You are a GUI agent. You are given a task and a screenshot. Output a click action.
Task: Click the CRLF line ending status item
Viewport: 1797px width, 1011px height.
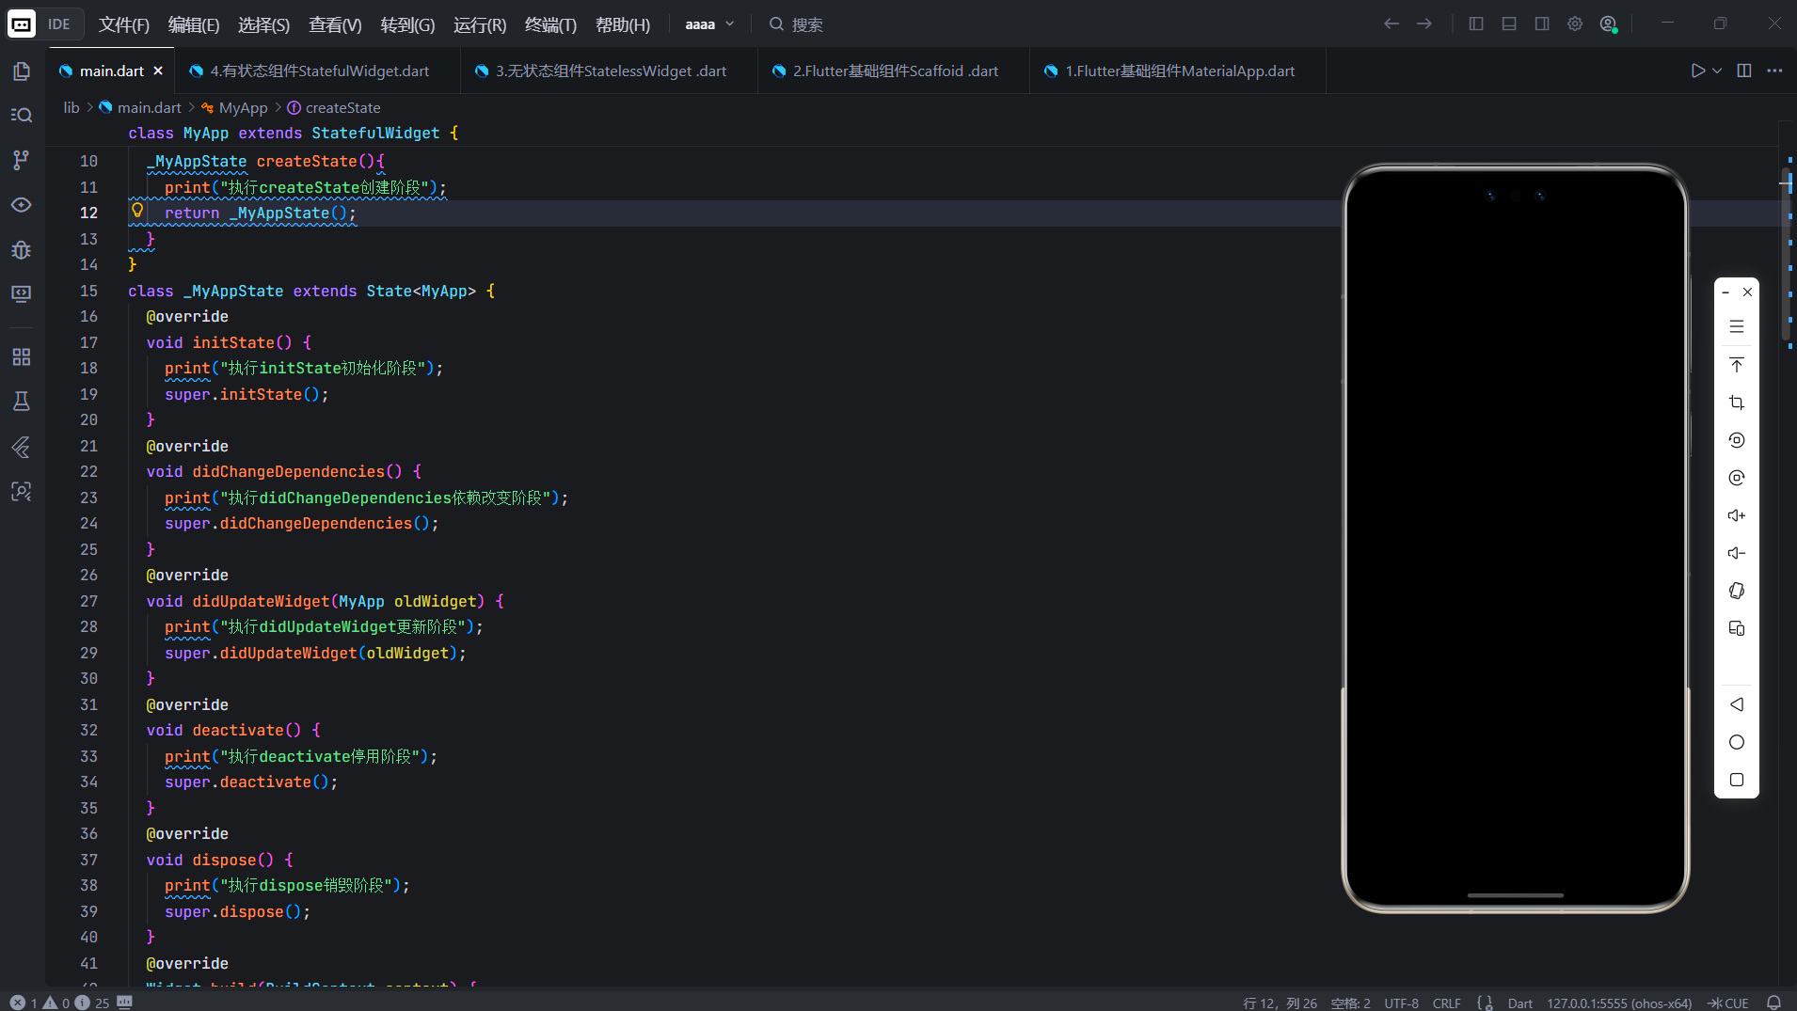tap(1446, 1003)
